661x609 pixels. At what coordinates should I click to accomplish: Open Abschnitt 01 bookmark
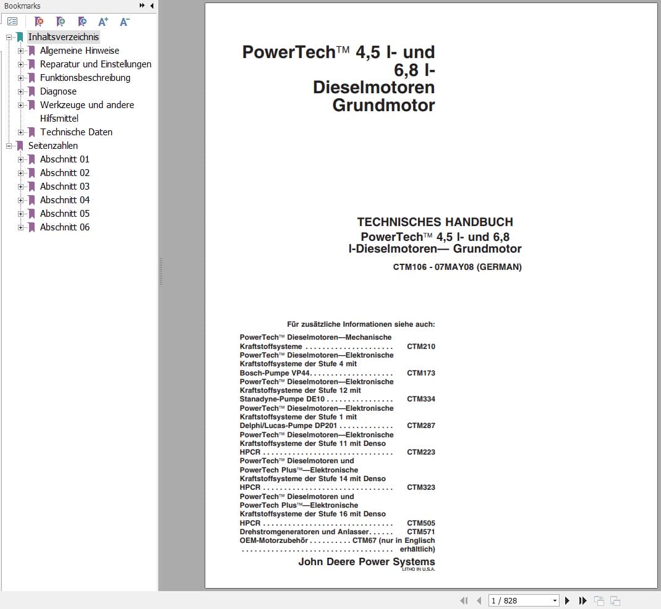point(64,159)
